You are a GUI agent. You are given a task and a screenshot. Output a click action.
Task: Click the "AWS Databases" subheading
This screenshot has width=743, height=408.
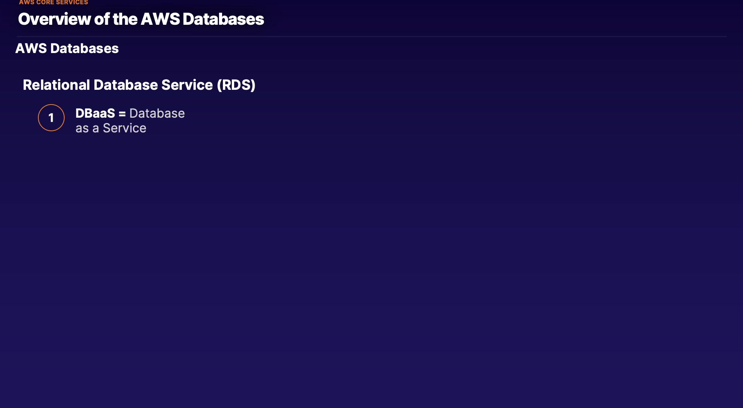[67, 48]
